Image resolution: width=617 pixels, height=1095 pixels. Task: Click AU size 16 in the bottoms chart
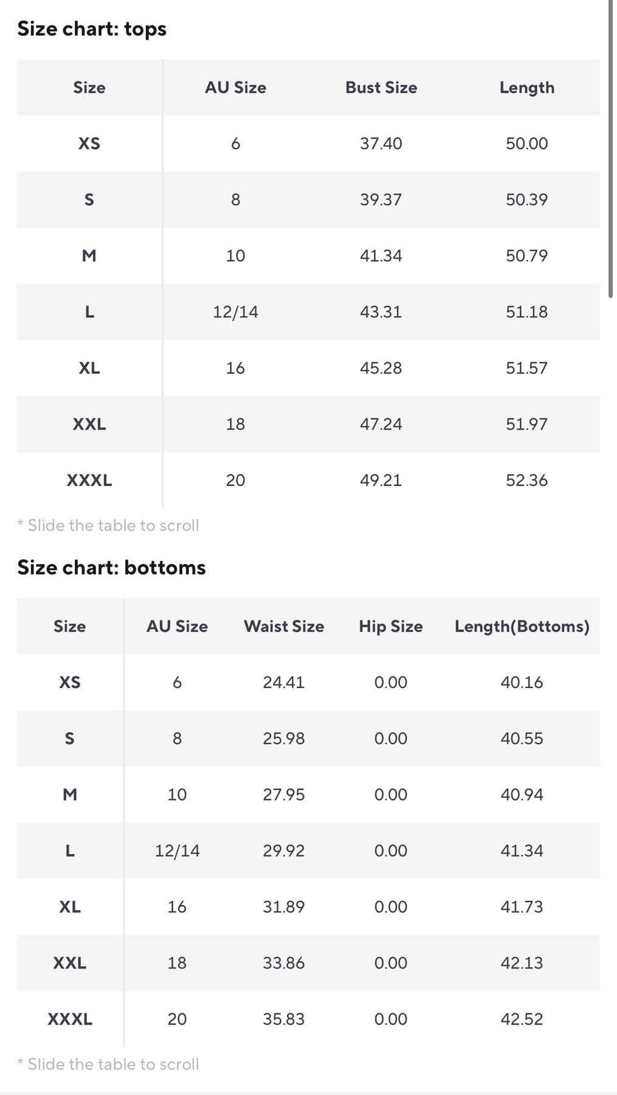(177, 907)
